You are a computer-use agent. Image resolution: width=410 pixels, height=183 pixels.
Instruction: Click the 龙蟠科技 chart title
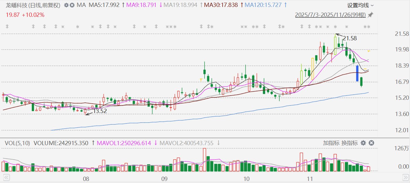pos(33,5)
